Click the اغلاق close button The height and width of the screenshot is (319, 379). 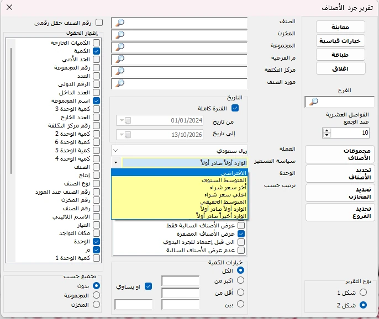(340, 68)
